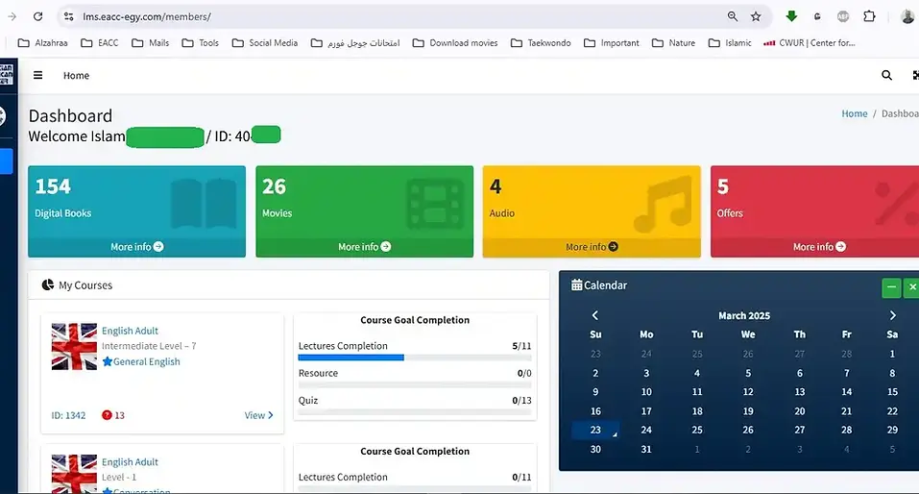Viewport: 919px width, 494px height.
Task: Open the site information icon in address bar
Action: coord(68,16)
